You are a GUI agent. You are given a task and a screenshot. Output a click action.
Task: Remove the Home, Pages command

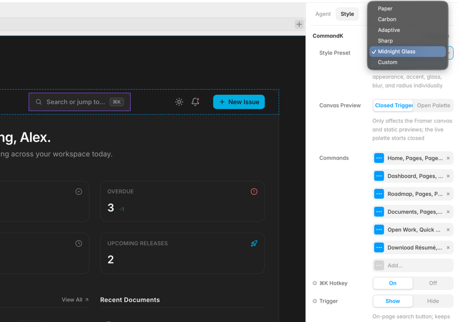[448, 158]
